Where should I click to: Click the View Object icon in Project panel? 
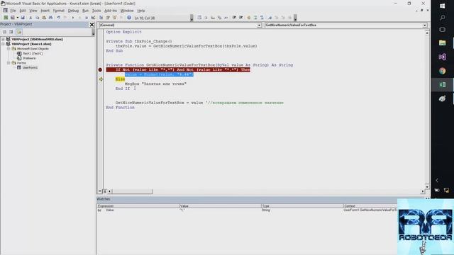pos(11,32)
